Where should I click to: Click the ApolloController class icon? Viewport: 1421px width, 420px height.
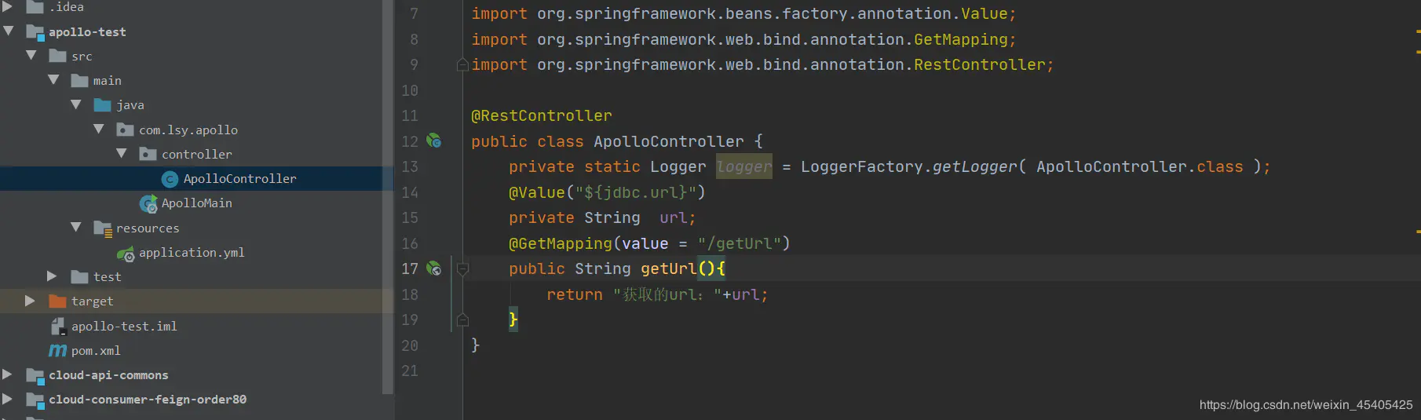[x=170, y=179]
